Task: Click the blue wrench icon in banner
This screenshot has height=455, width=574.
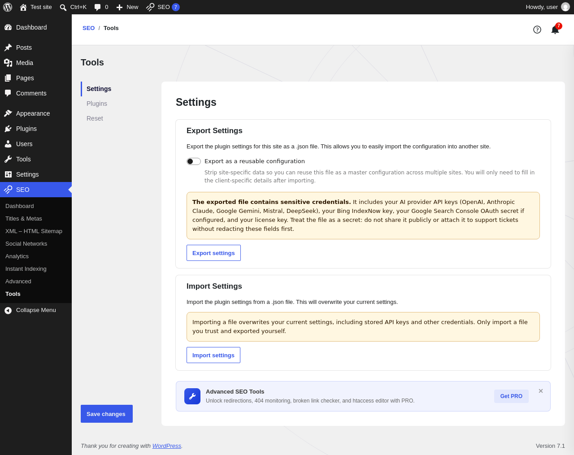Action: (x=192, y=396)
